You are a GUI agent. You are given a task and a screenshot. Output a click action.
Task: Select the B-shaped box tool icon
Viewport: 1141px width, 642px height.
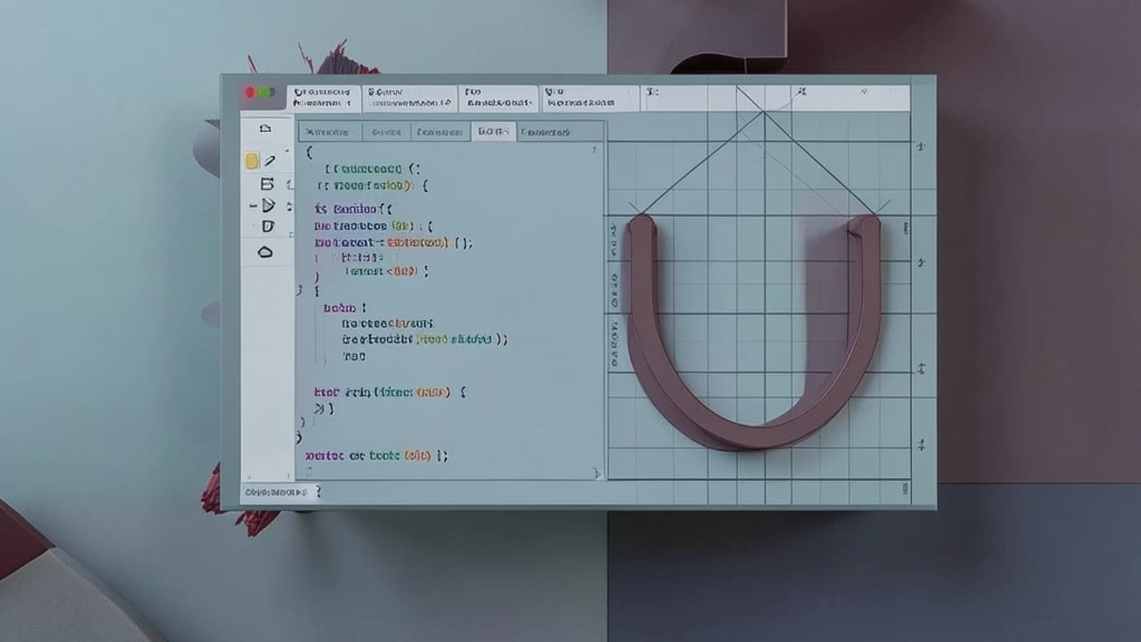pyautogui.click(x=267, y=184)
